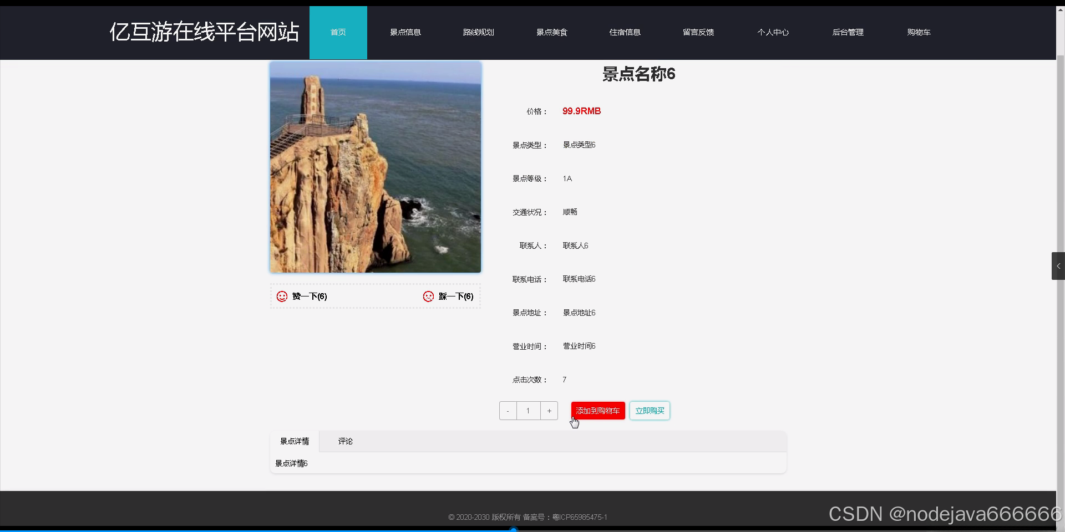Click the heading 景点名称6
The height and width of the screenshot is (532, 1065).
639,74
